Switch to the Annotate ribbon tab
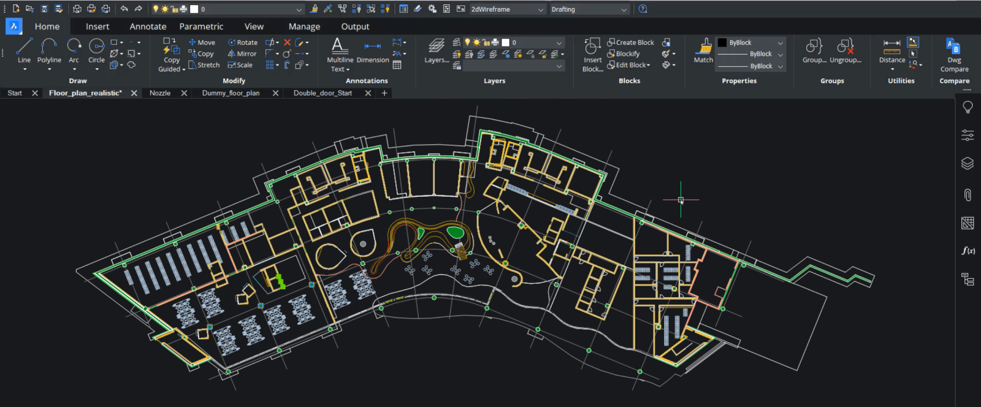981x407 pixels. tap(148, 26)
